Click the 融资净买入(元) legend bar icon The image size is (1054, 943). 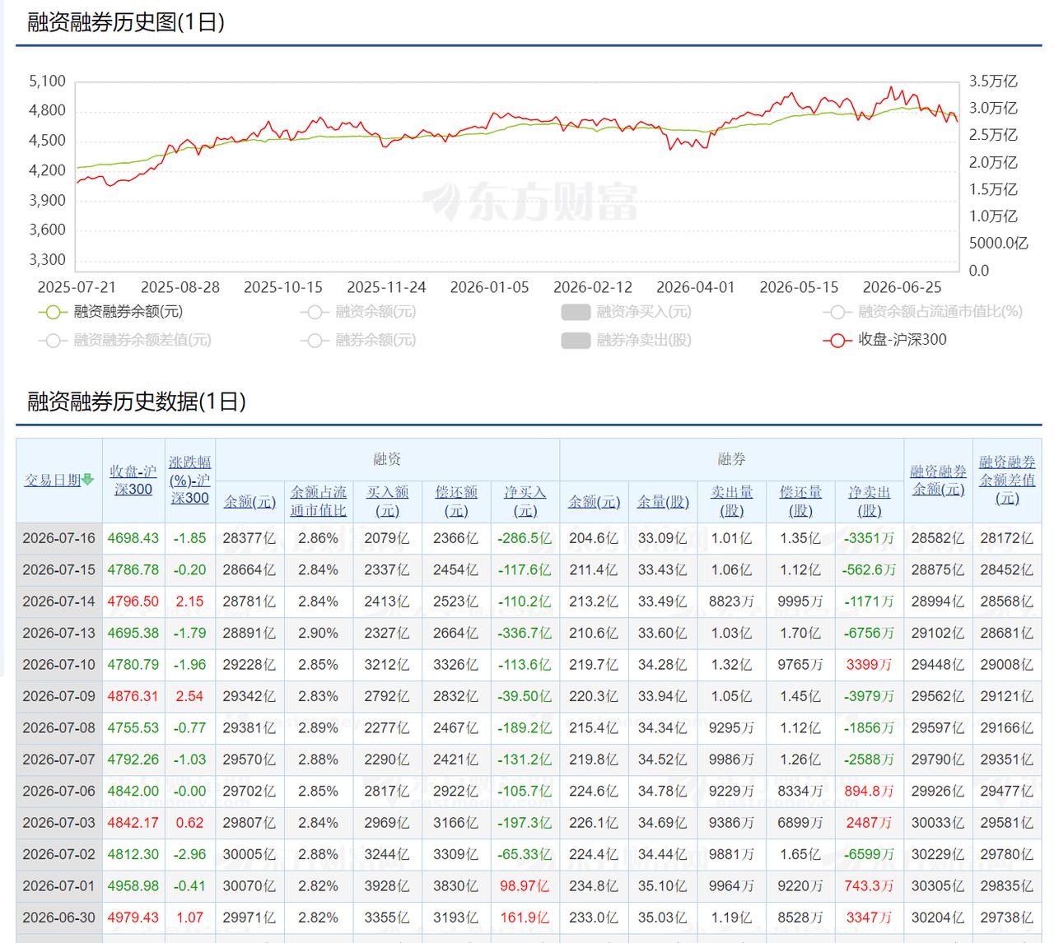pyautogui.click(x=576, y=312)
